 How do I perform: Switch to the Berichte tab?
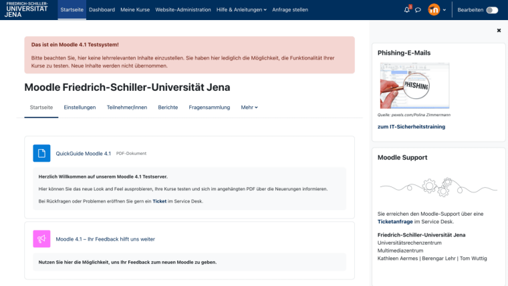168,107
